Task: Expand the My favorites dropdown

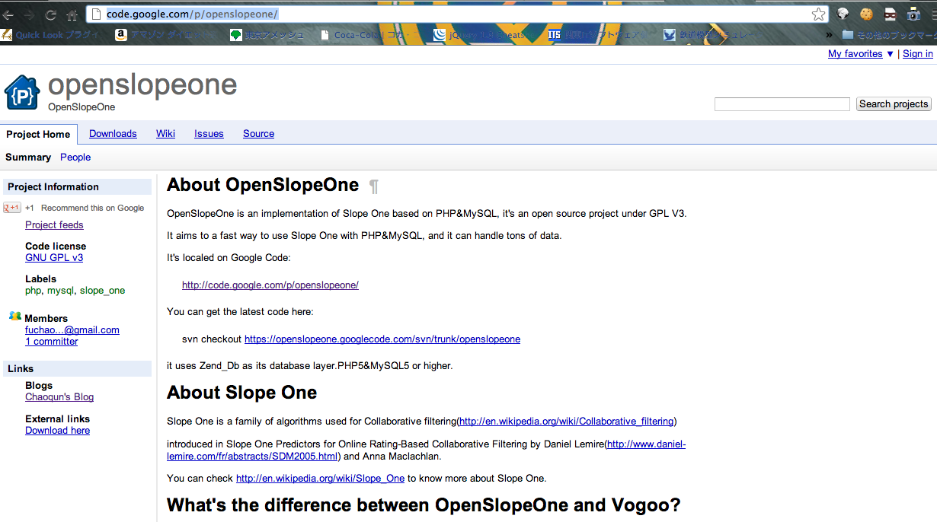Action: tap(860, 54)
